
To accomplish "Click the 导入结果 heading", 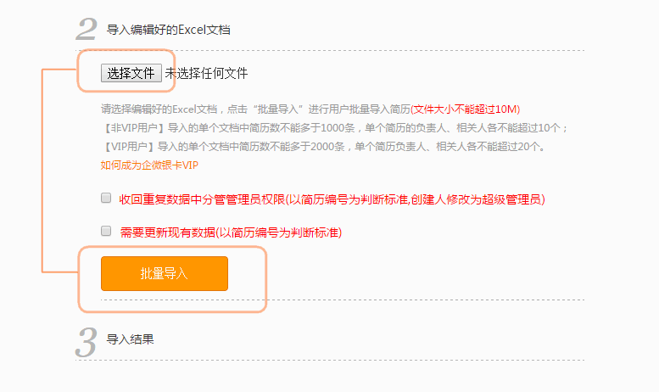I will (131, 339).
